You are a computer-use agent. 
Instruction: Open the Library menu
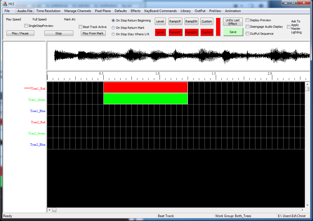point(186,11)
